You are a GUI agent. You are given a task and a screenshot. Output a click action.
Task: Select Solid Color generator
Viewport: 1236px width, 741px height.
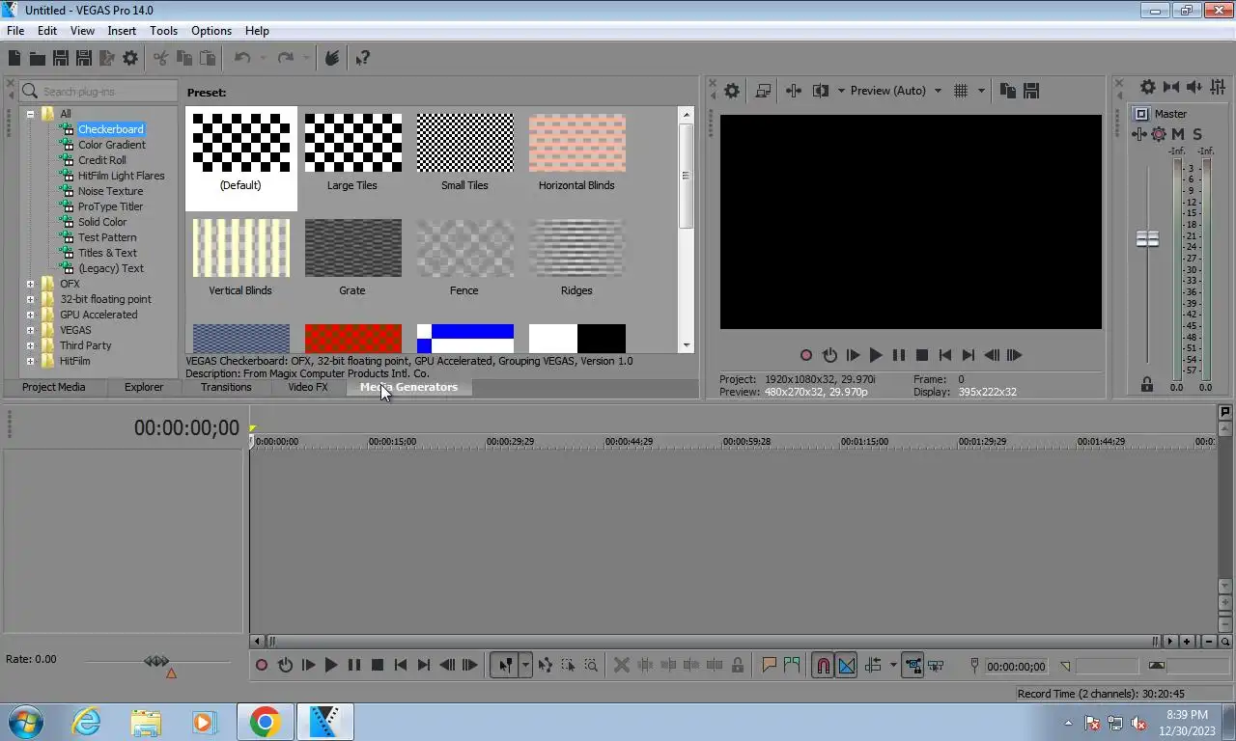click(x=102, y=222)
